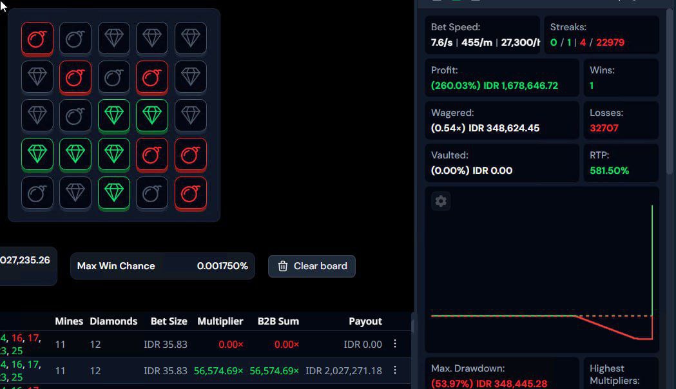This screenshot has width=676, height=389.
Task: Click the grey diamond tile in row three, column five
Action: coord(191,116)
